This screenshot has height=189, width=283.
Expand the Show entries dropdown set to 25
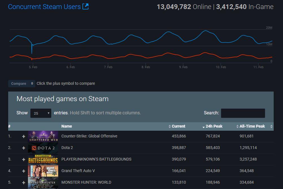click(x=41, y=113)
